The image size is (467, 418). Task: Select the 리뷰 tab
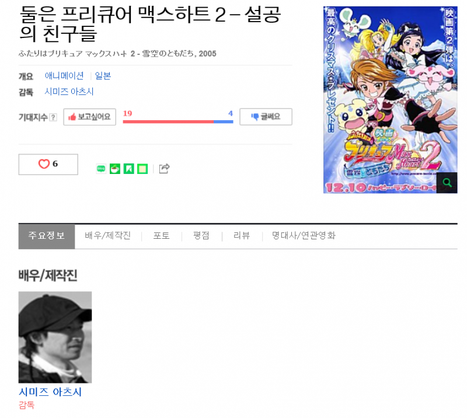tap(242, 236)
